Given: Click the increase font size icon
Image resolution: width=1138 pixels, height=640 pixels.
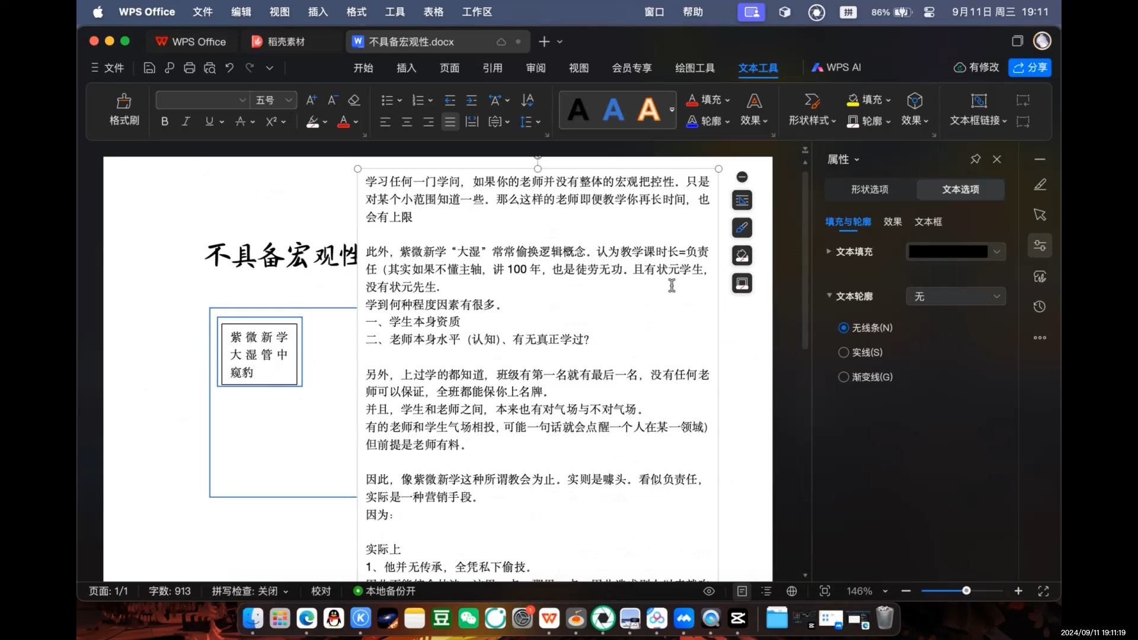Looking at the screenshot, I should [311, 100].
